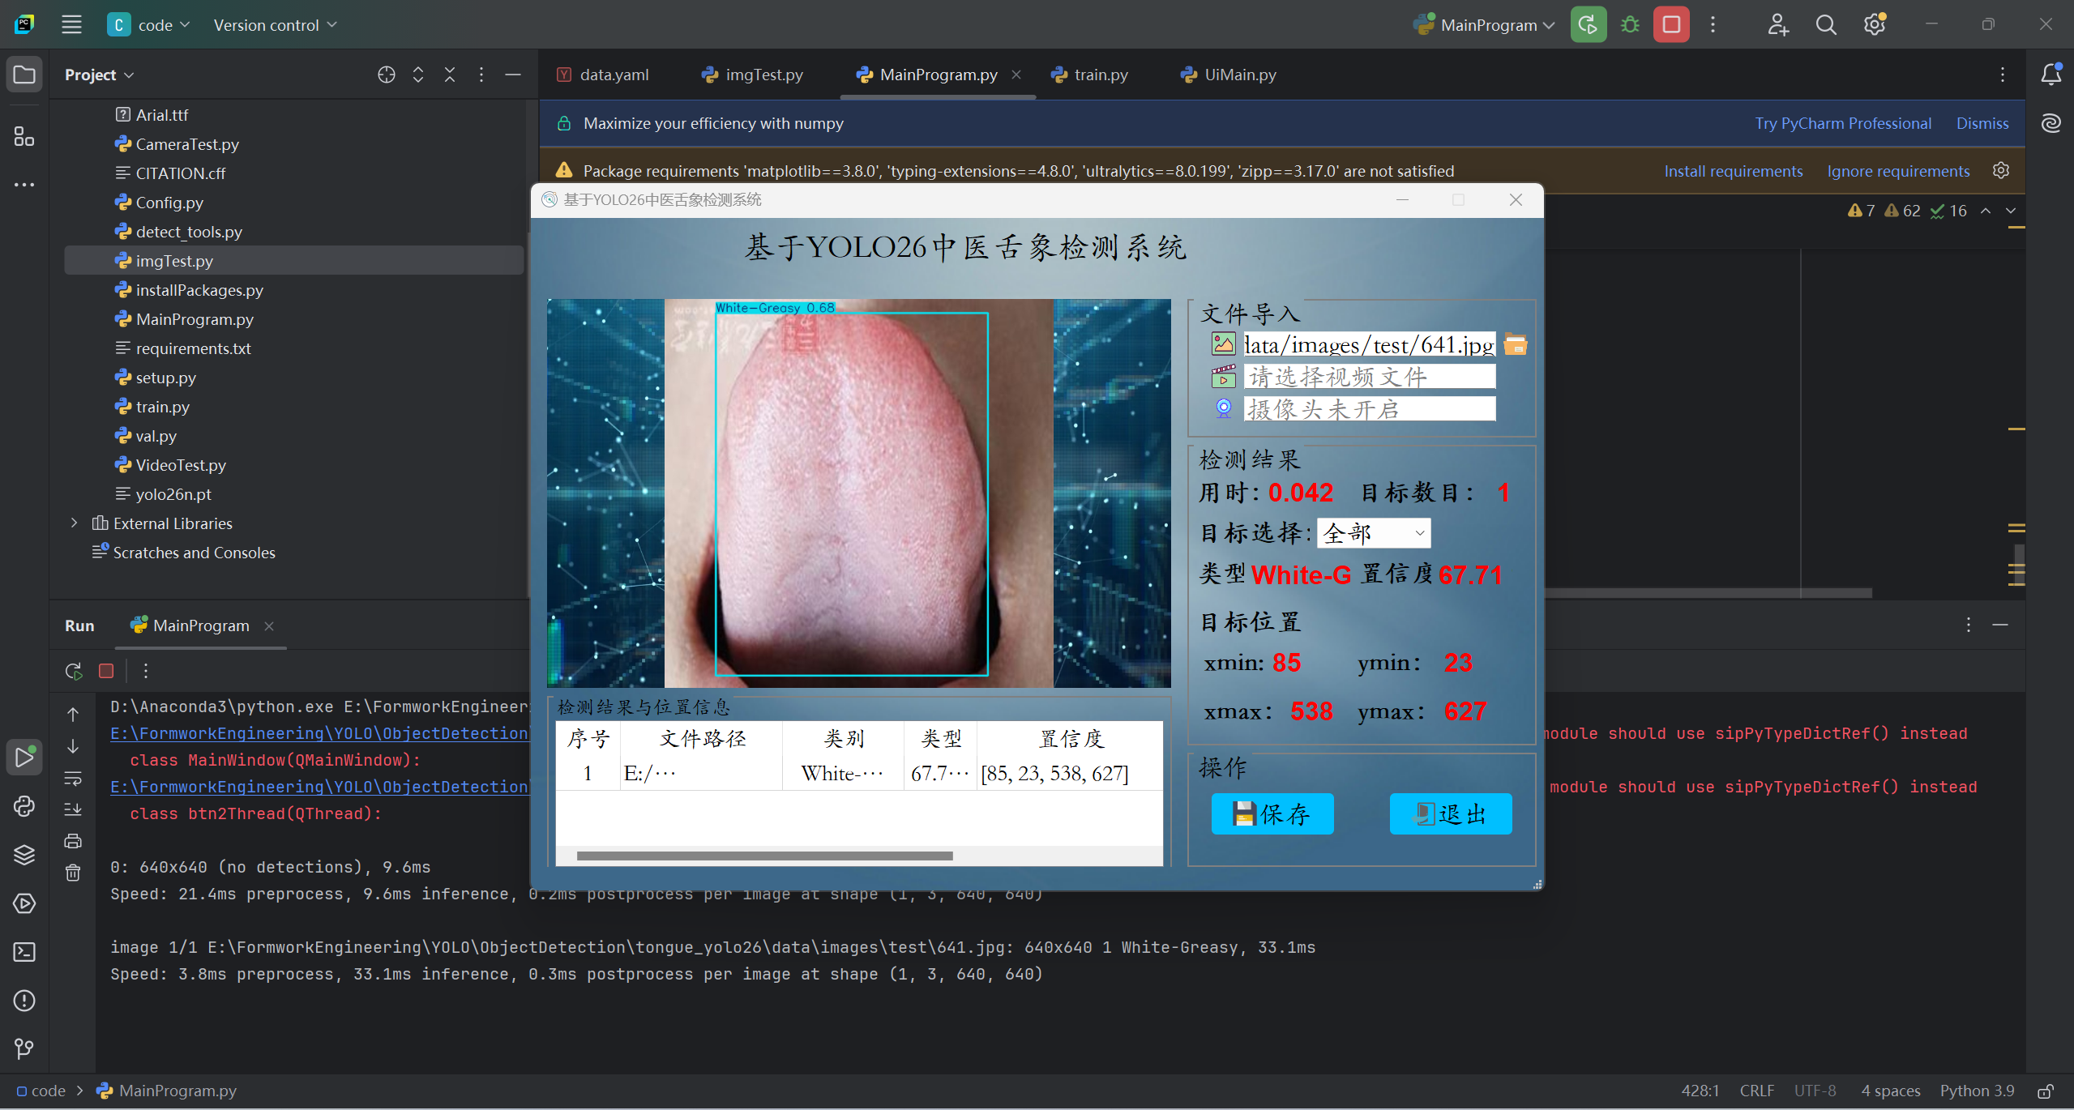This screenshot has height=1110, width=2074.
Task: Expand External Libraries tree node
Action: point(74,523)
